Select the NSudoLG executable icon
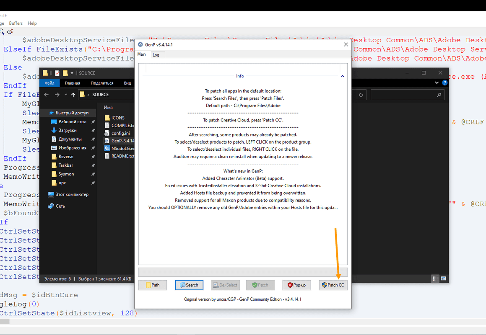486x335 pixels. pyautogui.click(x=107, y=148)
